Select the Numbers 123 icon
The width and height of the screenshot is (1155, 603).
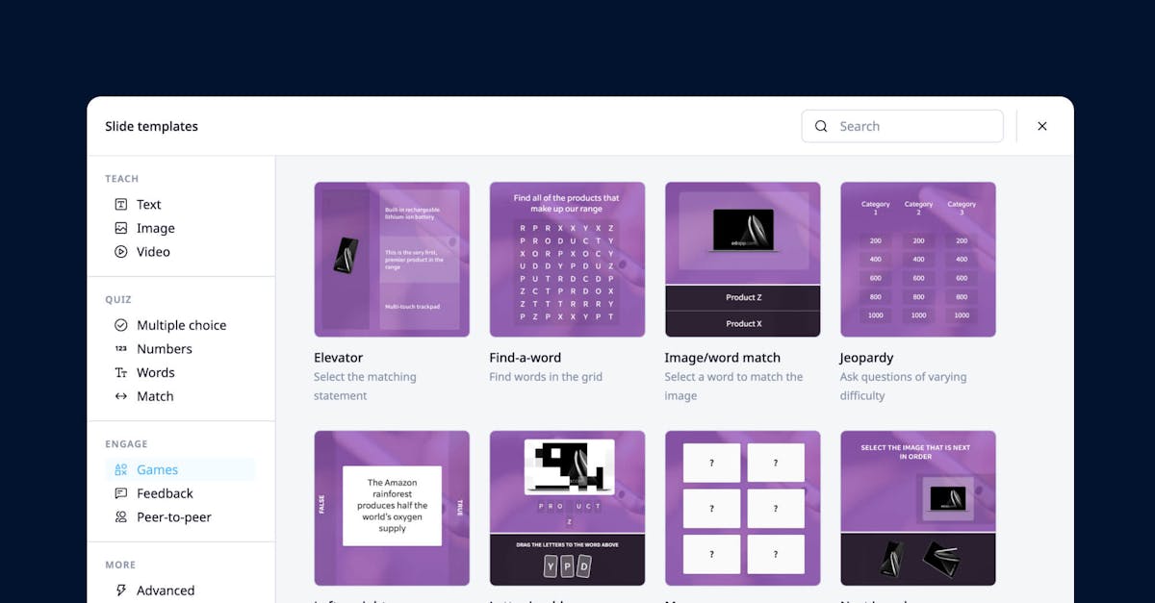tap(121, 349)
